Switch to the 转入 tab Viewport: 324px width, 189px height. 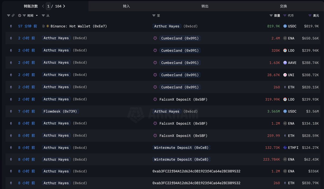(x=126, y=6)
